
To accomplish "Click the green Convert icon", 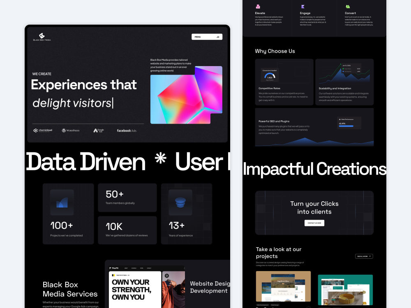I will point(348,7).
